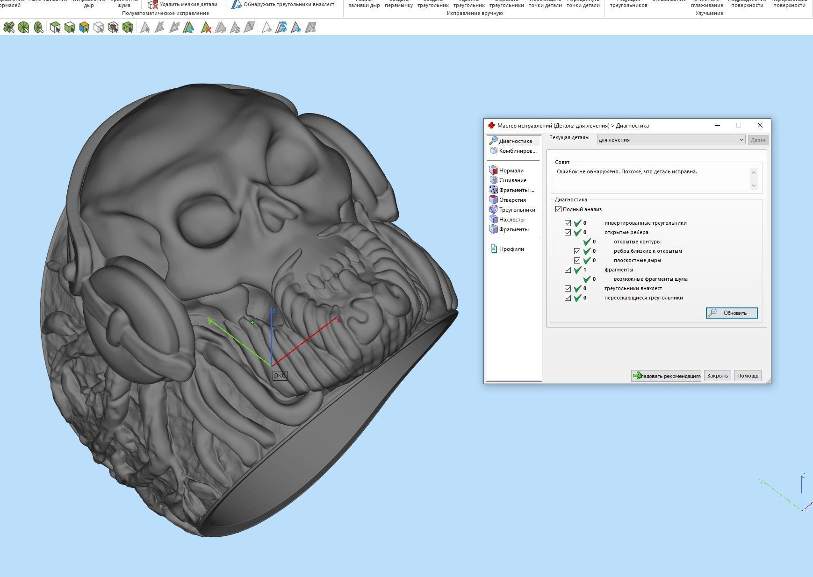Toggle the Полный анализ checkbox
The image size is (813, 577).
[558, 209]
